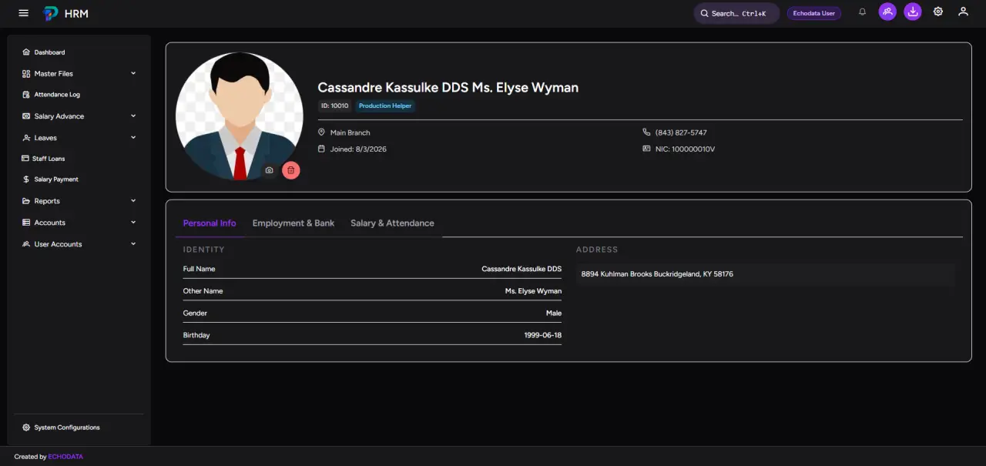Click the location pin icon by Main Branch
Screen dimensions: 986x466
coord(322,132)
